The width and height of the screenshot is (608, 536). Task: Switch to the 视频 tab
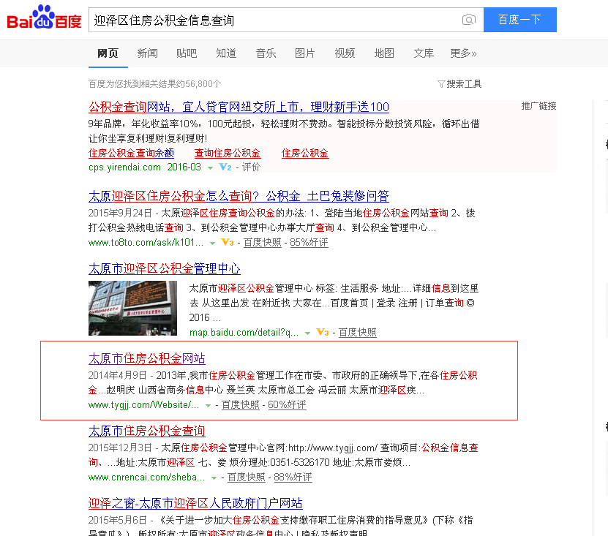pos(345,53)
